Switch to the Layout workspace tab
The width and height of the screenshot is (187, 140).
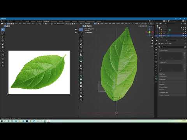[x=27, y=21]
